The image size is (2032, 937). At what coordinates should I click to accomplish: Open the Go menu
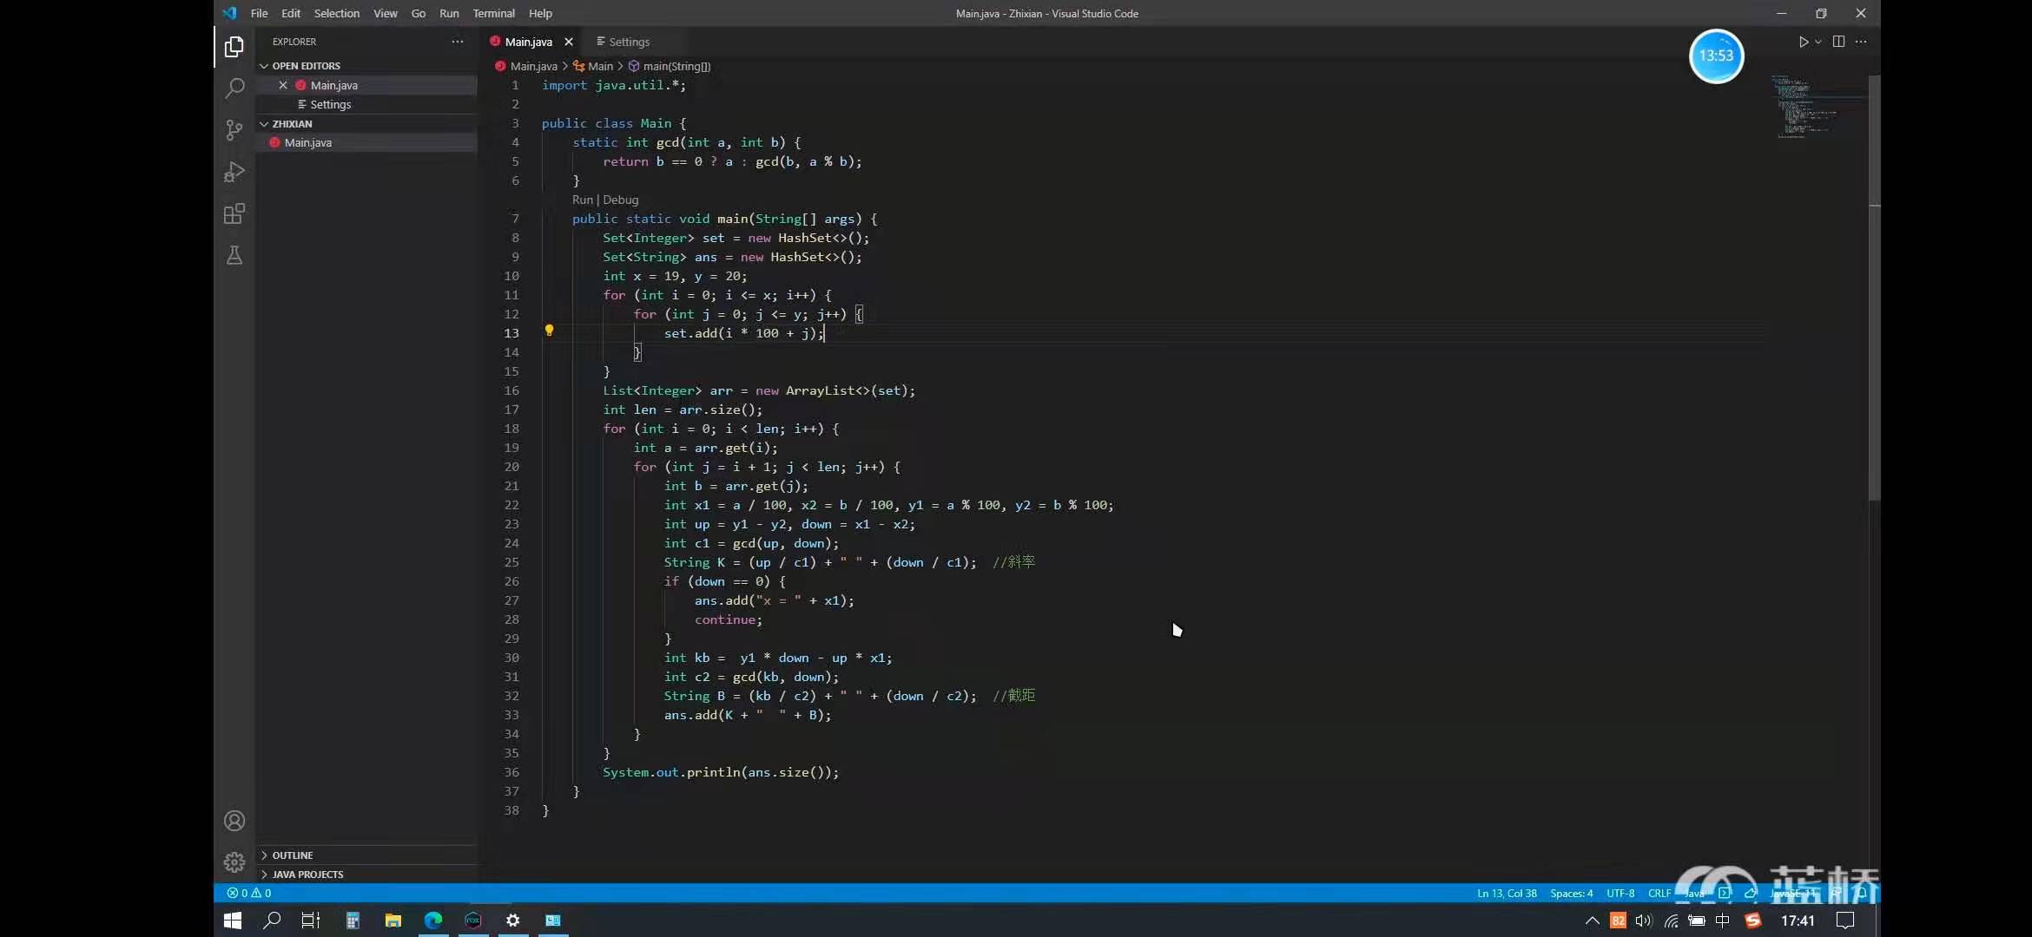tap(418, 13)
